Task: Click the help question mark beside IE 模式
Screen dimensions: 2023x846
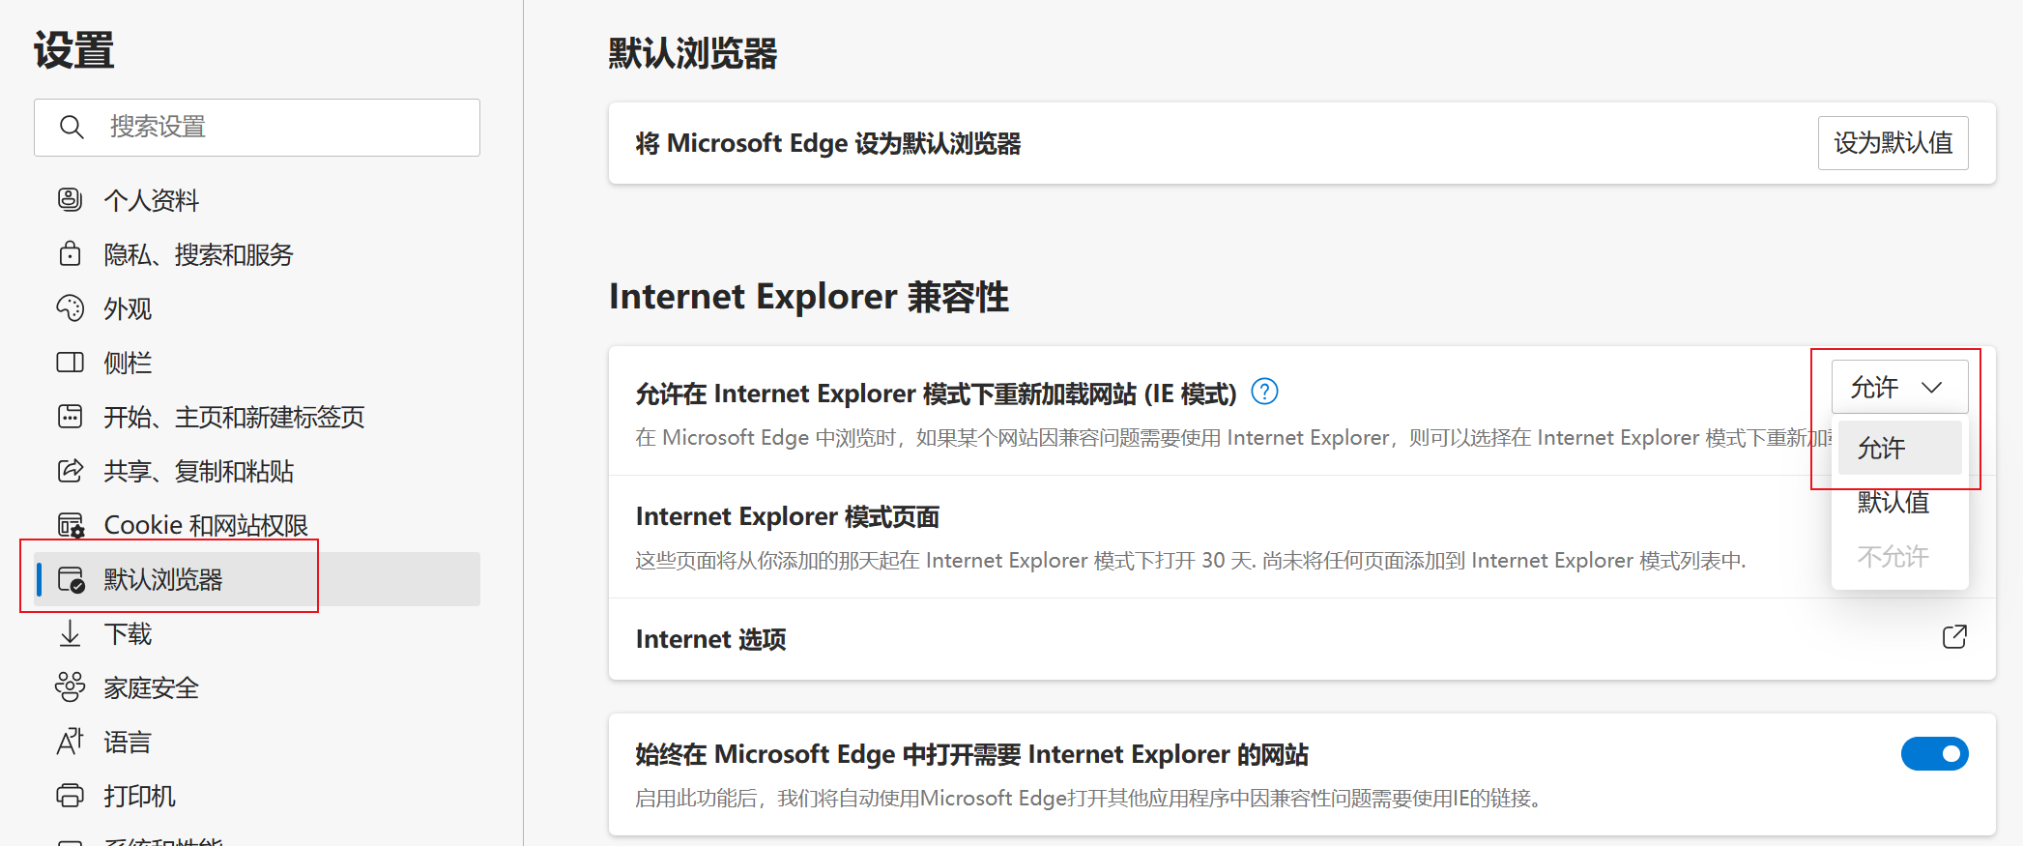Action: pos(1264,392)
